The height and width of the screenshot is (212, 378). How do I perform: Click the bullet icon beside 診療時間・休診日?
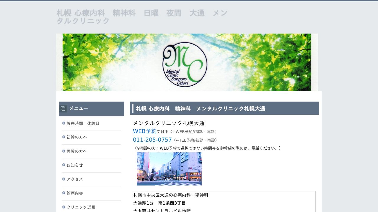click(x=64, y=123)
